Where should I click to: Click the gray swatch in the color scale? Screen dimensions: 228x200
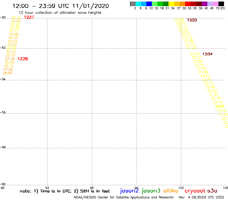tap(133, 4)
